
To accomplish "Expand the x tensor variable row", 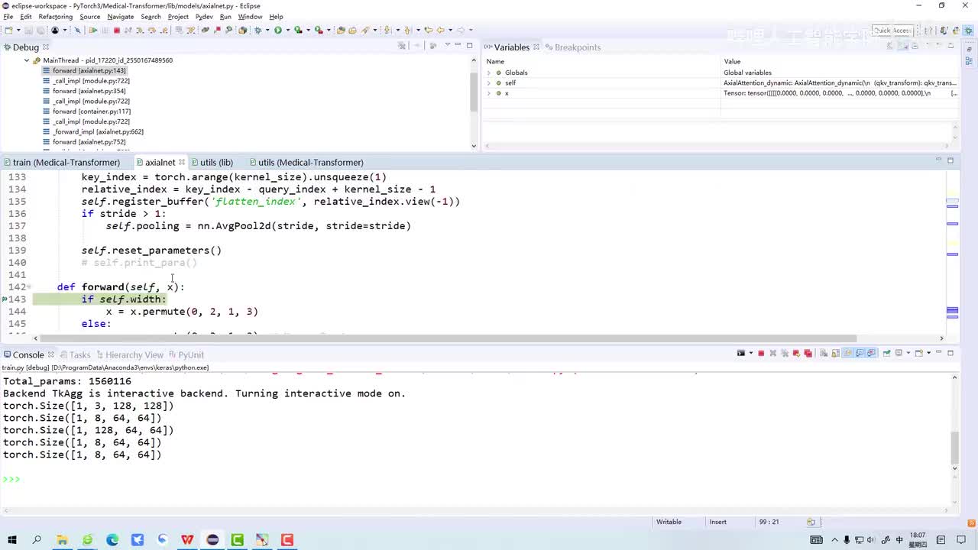I will point(489,93).
